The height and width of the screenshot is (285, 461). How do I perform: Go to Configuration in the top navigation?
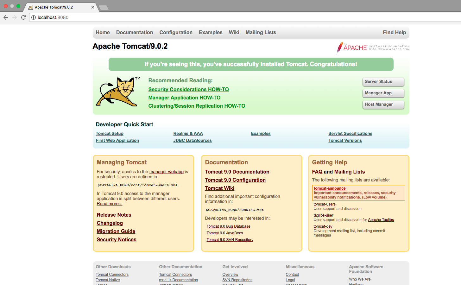point(176,32)
